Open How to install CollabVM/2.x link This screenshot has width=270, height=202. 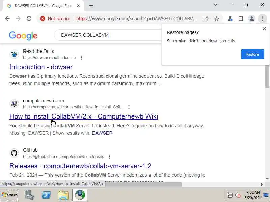click(84, 116)
